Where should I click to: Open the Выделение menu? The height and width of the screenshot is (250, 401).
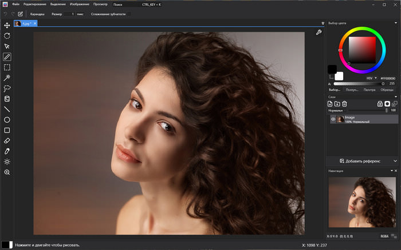[x=58, y=5]
